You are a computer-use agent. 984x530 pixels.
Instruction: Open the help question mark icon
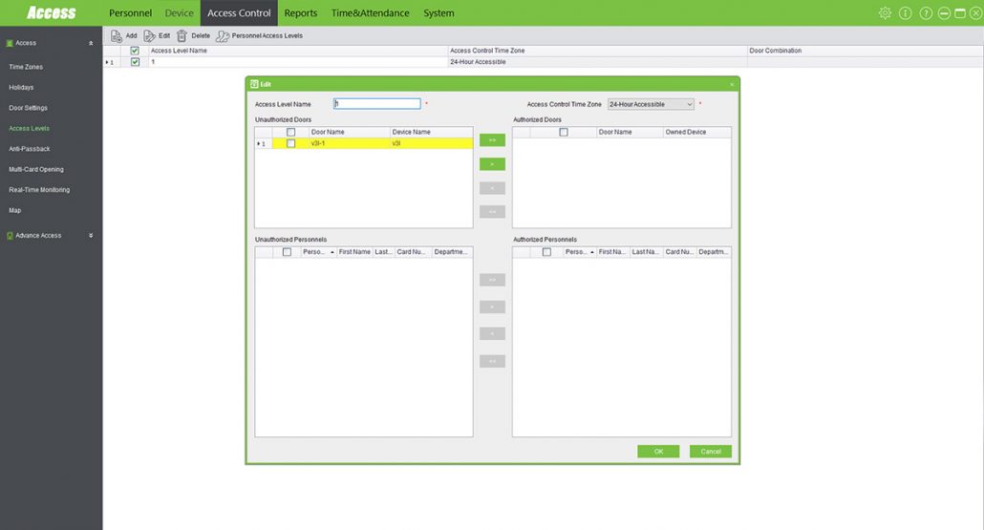pos(926,13)
